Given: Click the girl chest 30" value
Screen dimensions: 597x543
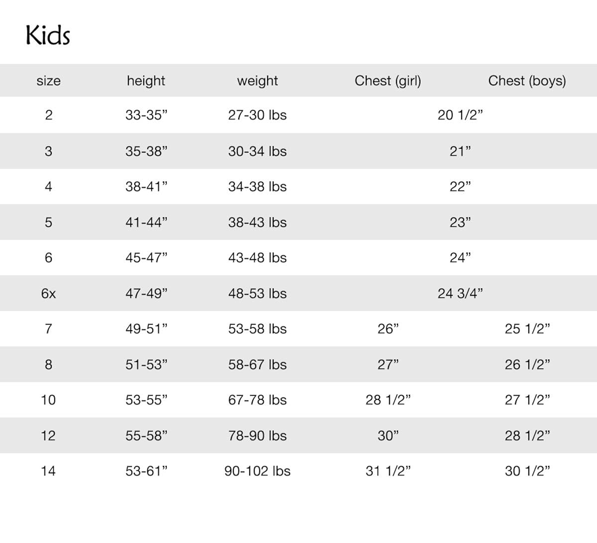Looking at the screenshot, I should pyautogui.click(x=388, y=436).
